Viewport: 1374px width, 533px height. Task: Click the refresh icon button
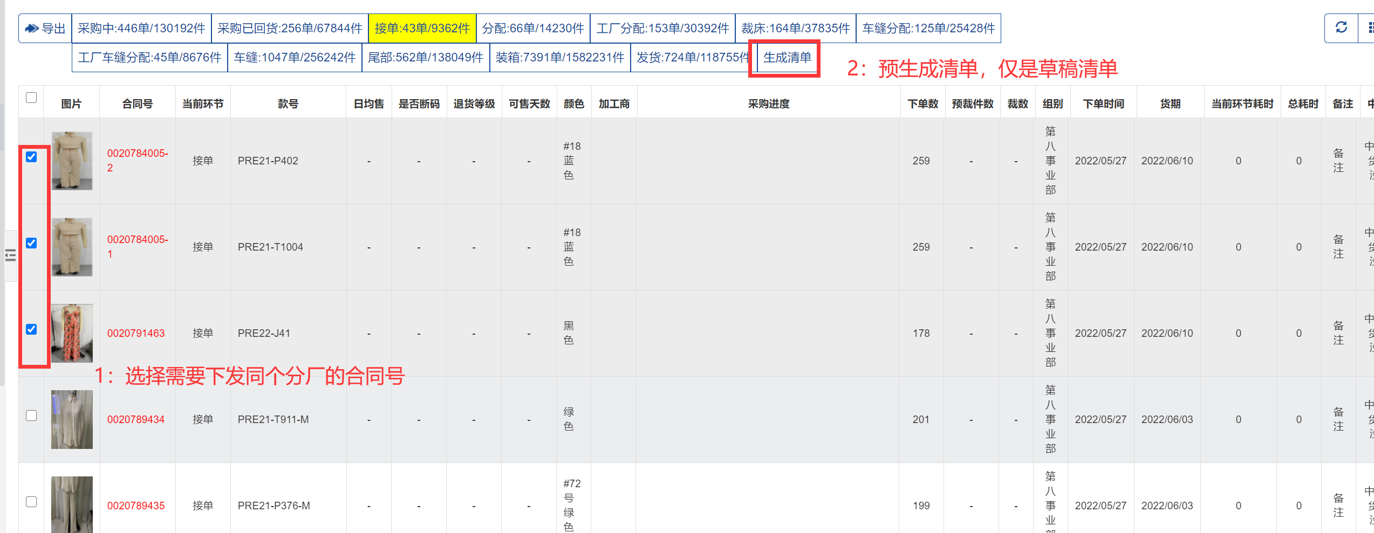click(x=1341, y=27)
